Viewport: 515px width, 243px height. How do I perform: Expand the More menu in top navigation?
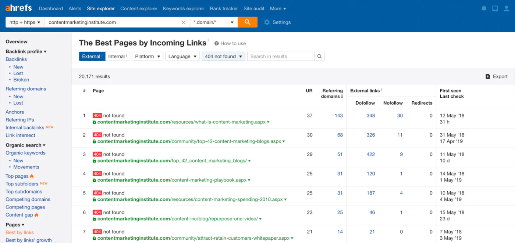pos(278,8)
